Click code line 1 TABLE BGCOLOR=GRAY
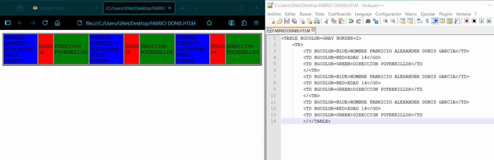 click(x=321, y=38)
